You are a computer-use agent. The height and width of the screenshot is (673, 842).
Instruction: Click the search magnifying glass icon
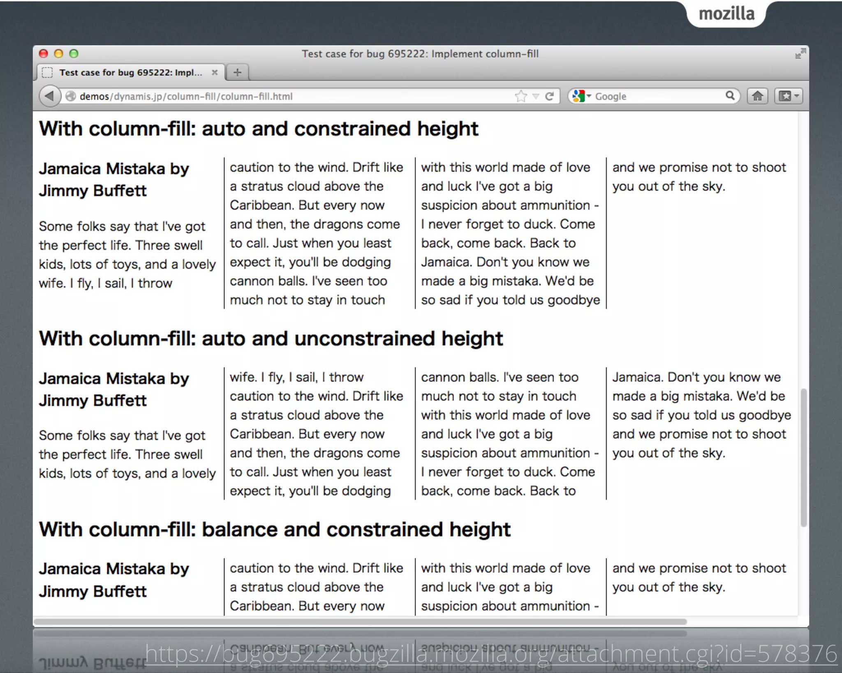730,96
